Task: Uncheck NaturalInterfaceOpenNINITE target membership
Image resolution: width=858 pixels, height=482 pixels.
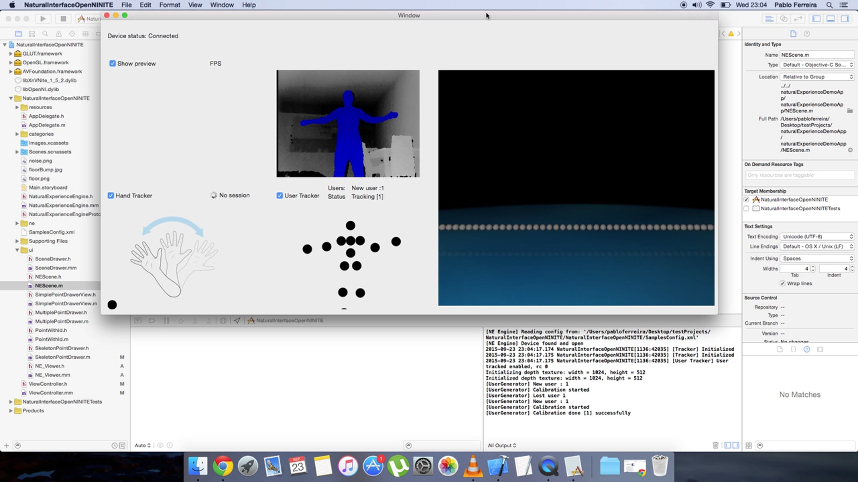Action: 746,200
